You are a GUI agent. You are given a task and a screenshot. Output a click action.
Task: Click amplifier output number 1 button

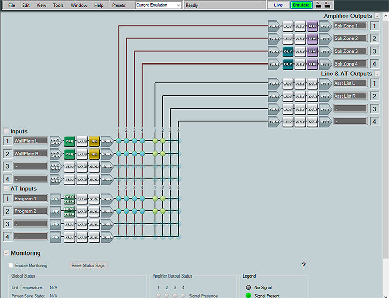click(x=374, y=26)
